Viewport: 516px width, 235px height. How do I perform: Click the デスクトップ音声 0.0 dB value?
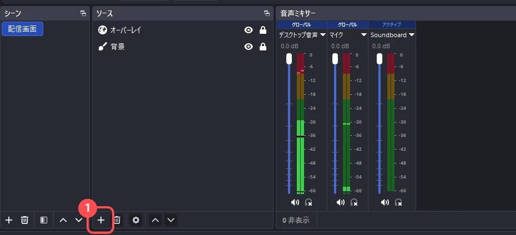290,46
